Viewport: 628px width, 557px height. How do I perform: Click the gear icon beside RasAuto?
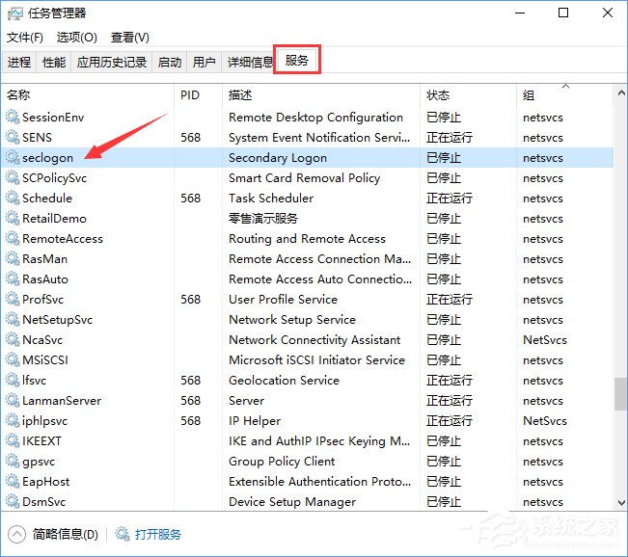tap(13, 278)
